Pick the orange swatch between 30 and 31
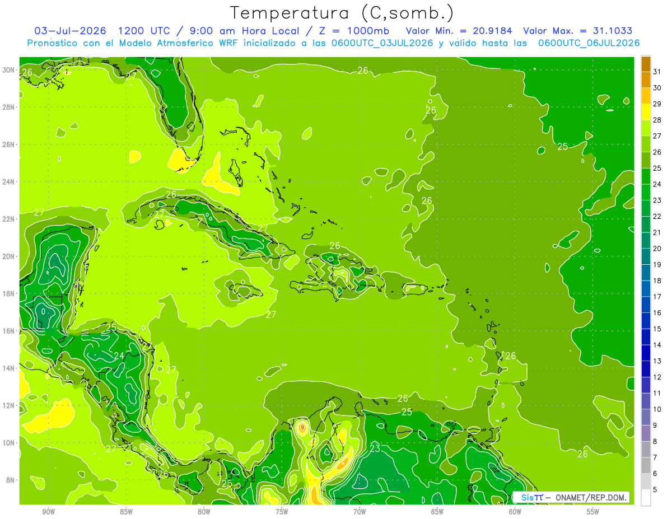The height and width of the screenshot is (519, 672). point(646,80)
